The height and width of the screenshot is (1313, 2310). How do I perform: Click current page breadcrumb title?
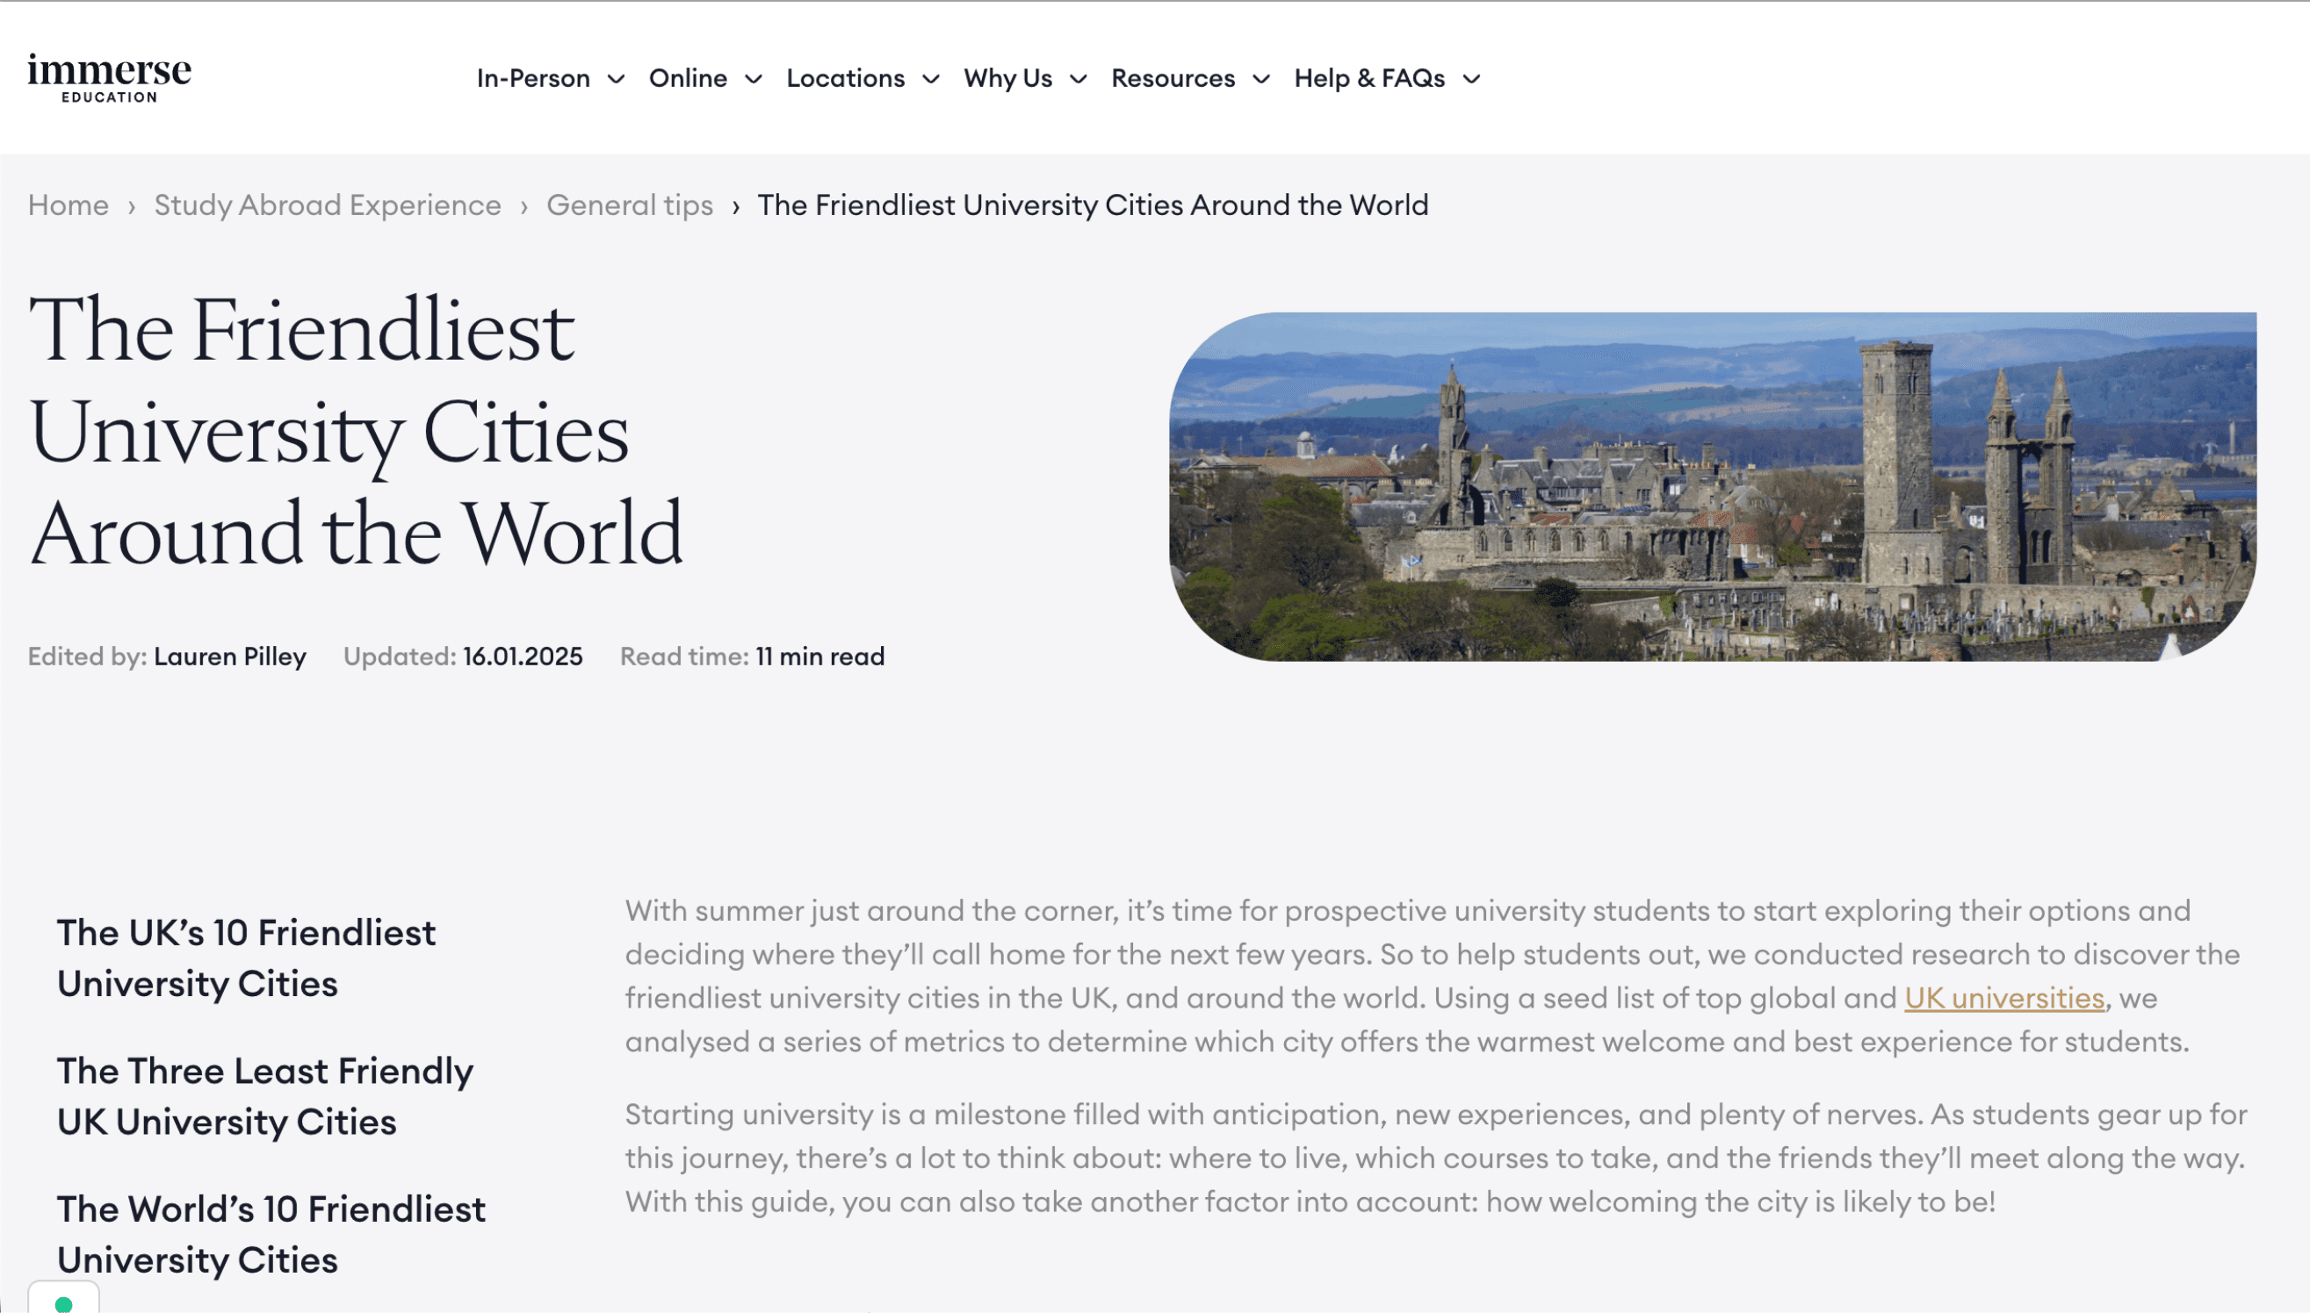(1093, 205)
